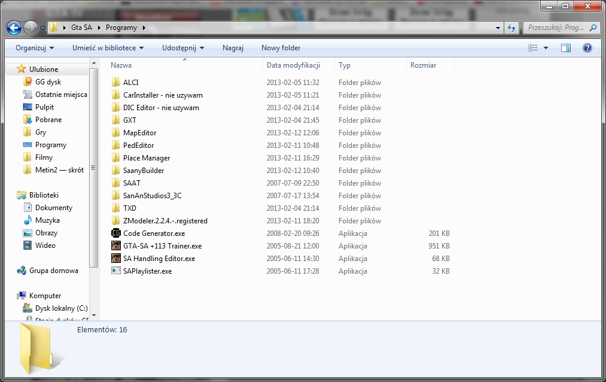The image size is (606, 382).
Task: Open the Udostępnij menu
Action: point(182,48)
